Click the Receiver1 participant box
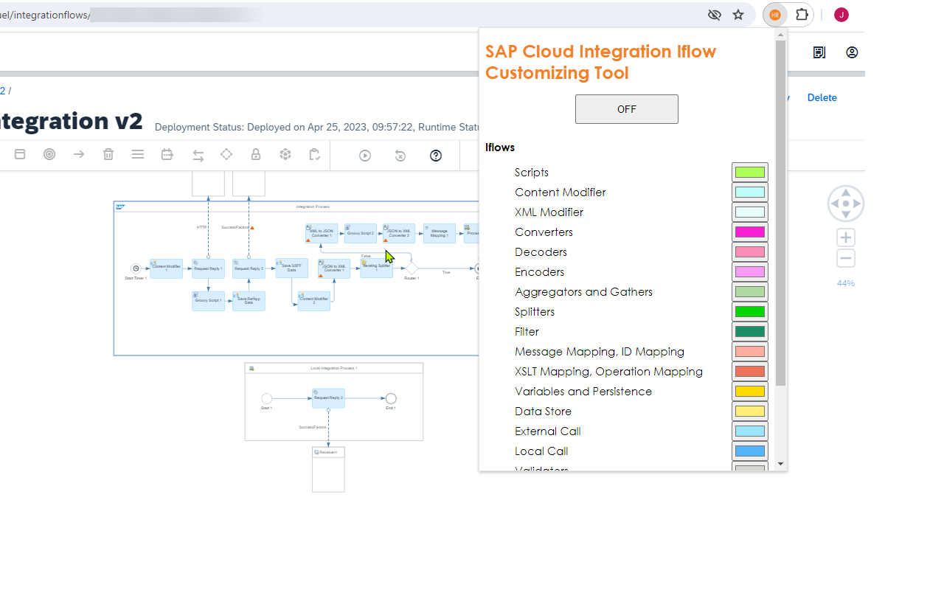Screen dimensions: 944x590 click(328, 470)
